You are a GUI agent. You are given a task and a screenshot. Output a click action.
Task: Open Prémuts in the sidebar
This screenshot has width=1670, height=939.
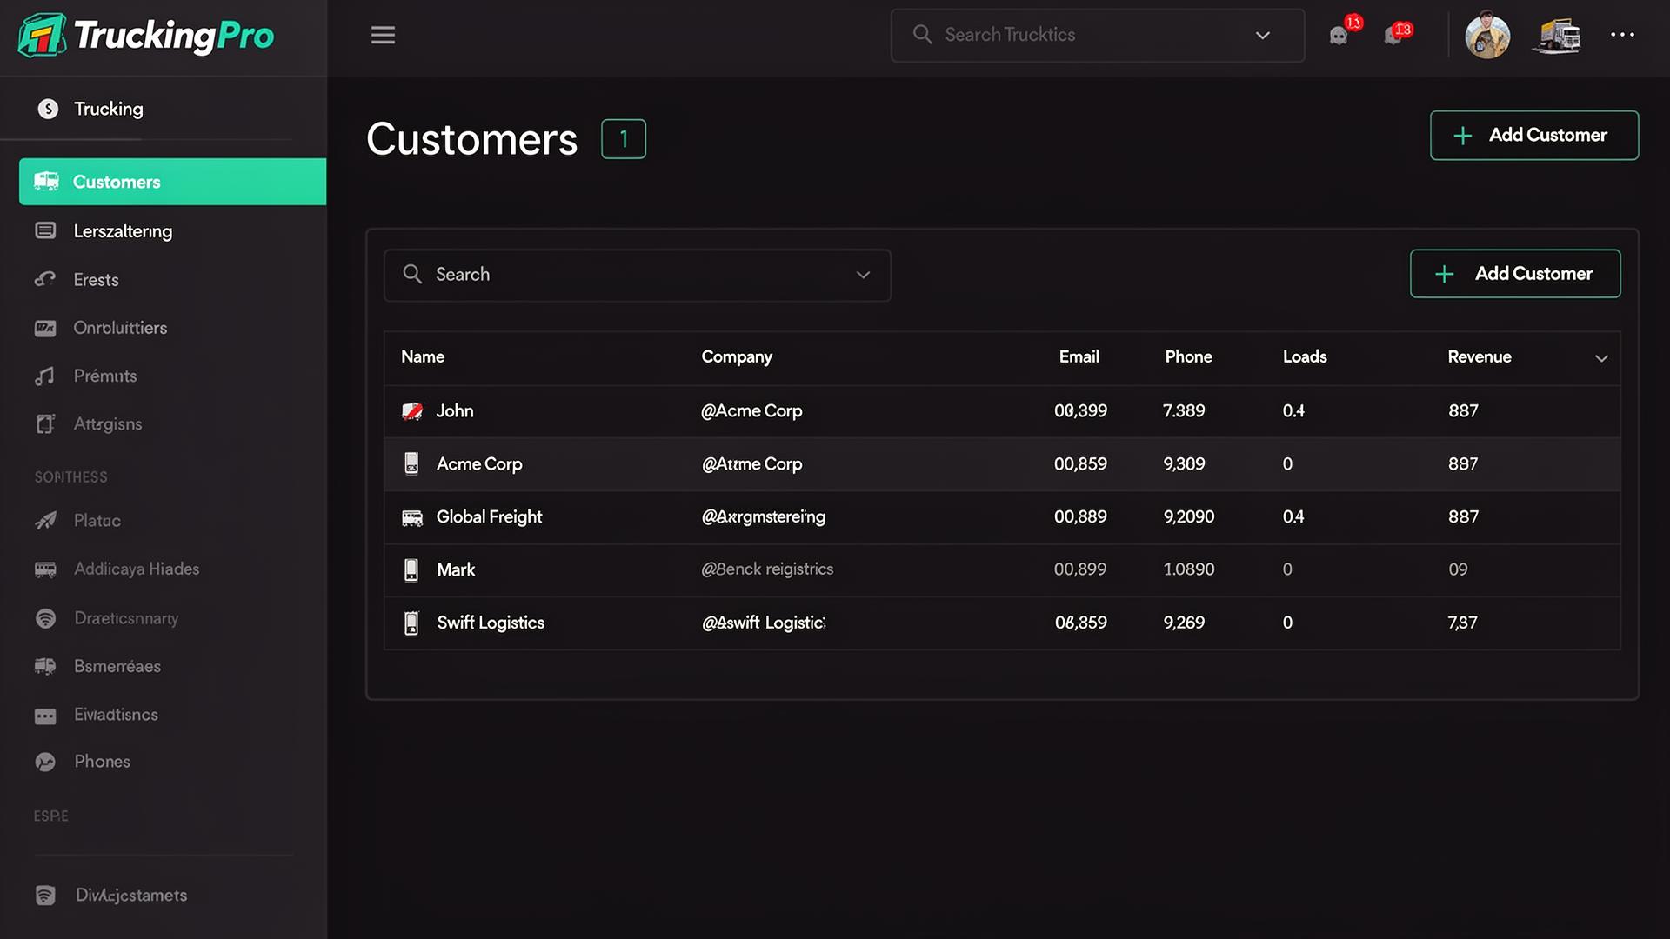coord(105,376)
